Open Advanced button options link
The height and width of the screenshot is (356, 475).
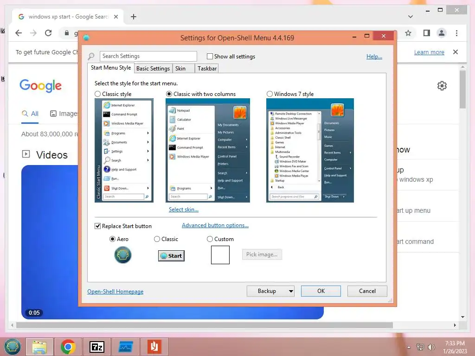[215, 225]
